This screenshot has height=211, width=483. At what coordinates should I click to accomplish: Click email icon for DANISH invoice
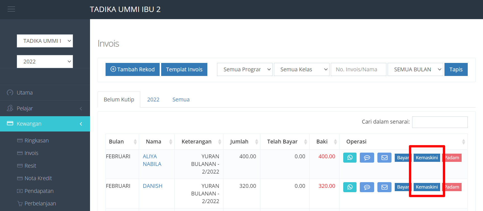point(384,187)
